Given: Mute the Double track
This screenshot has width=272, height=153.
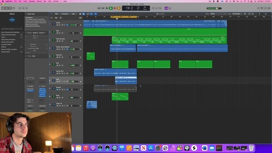Looking at the screenshot, I should [x=57, y=90].
